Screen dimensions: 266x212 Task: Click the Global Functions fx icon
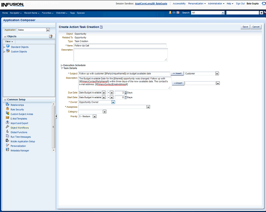coord(7,132)
